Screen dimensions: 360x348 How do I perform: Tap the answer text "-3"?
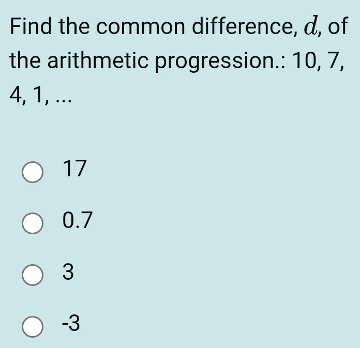[71, 324]
